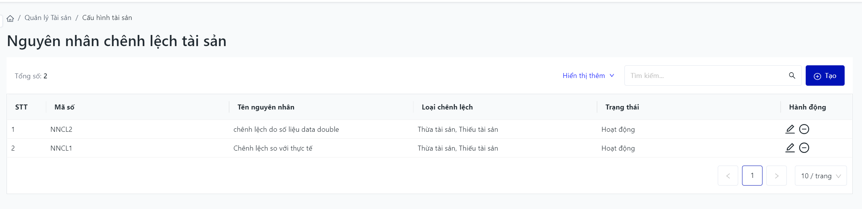Click the Loại chênh lệch column header
The image size is (862, 209).
tap(447, 107)
